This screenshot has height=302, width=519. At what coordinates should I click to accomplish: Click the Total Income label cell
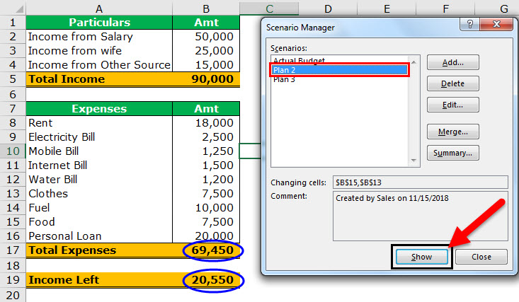pos(99,79)
